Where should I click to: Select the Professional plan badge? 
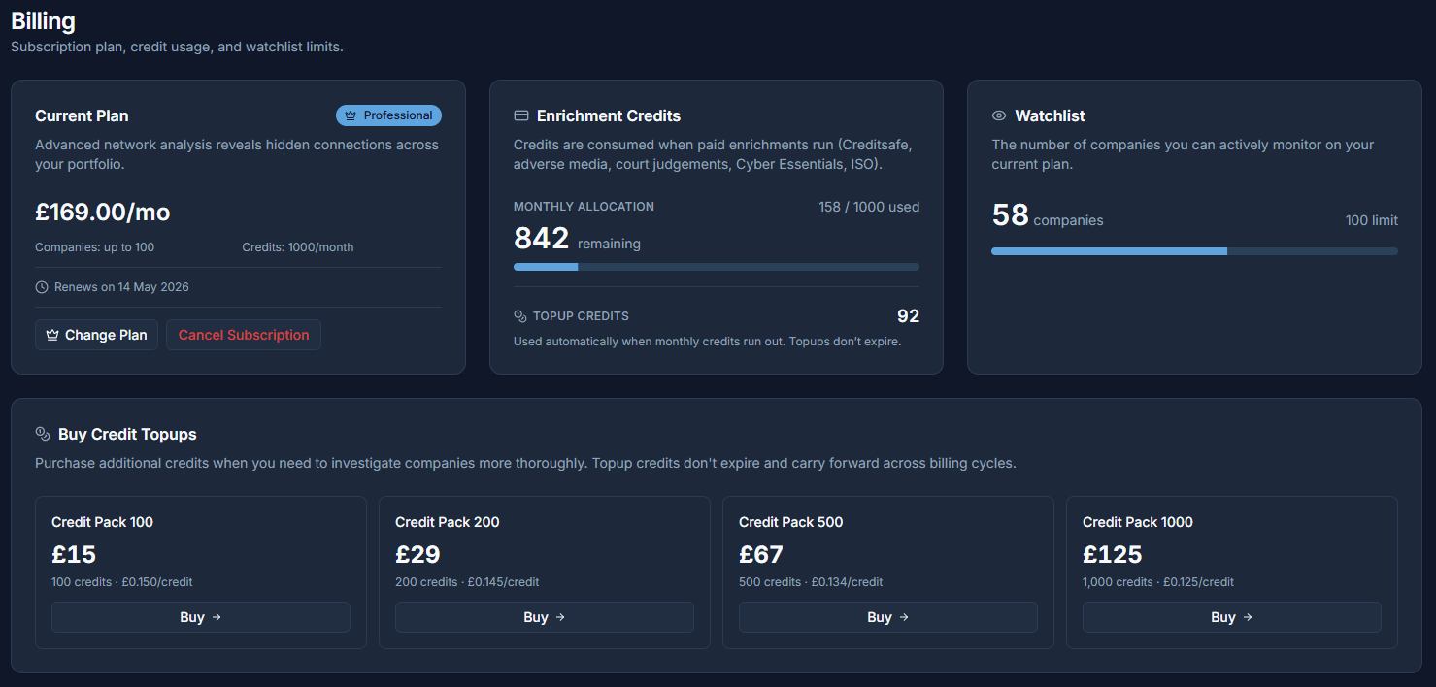(x=388, y=115)
